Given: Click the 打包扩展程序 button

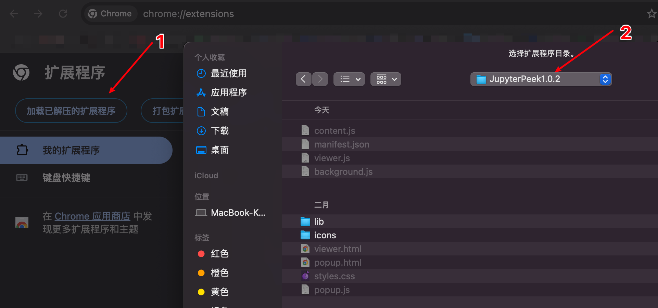Looking at the screenshot, I should [163, 111].
